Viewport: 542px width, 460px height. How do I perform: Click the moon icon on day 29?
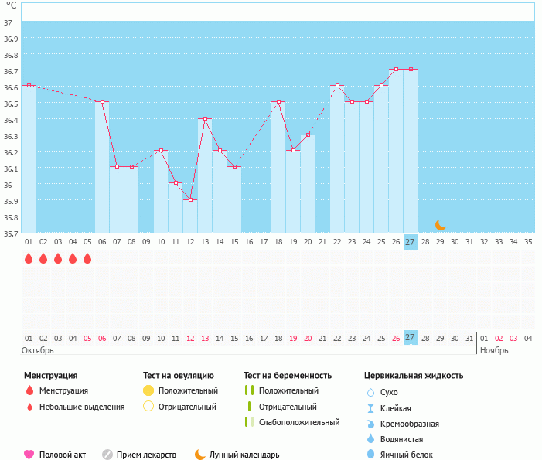point(440,225)
